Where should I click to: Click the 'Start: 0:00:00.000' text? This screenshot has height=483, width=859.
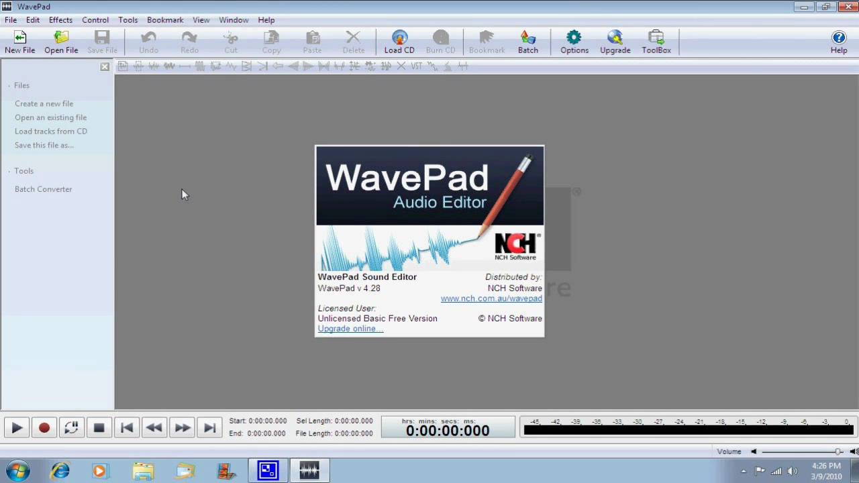tap(258, 421)
